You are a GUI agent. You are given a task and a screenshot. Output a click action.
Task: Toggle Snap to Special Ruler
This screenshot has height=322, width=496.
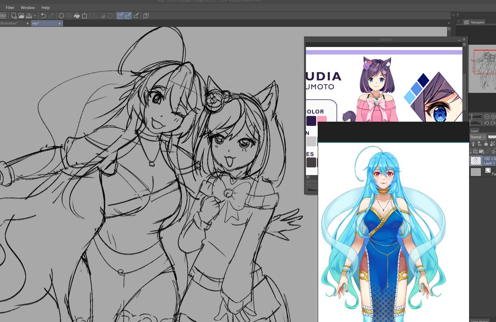click(x=128, y=16)
